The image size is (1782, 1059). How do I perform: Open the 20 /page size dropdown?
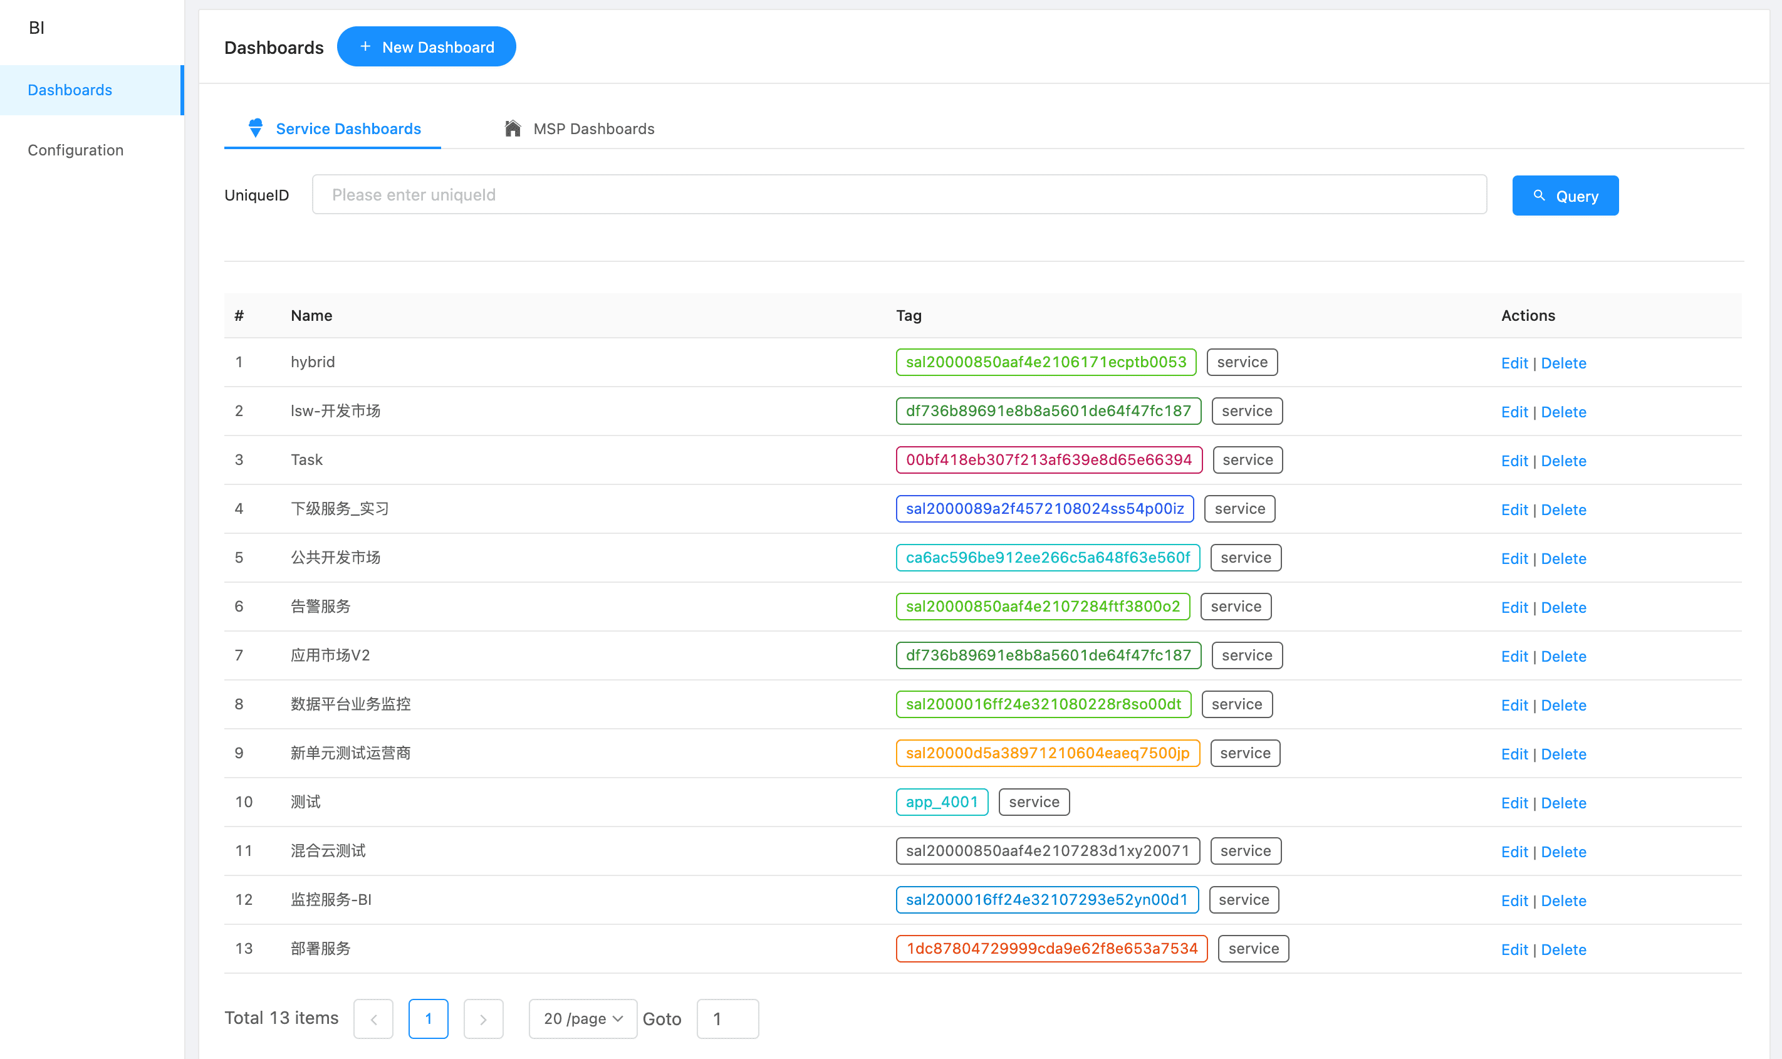coord(583,1019)
